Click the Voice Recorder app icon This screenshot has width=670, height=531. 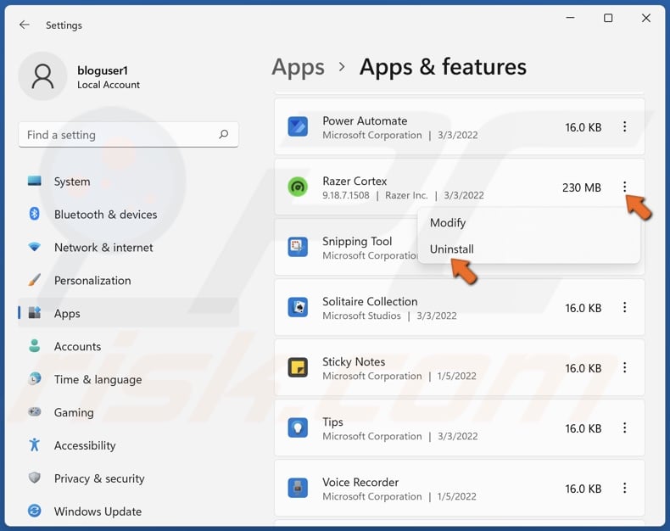click(x=298, y=489)
